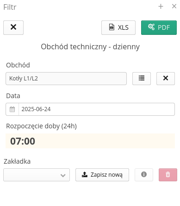Click the gears icon on PDF button
This screenshot has height=206, width=180.
tap(151, 27)
